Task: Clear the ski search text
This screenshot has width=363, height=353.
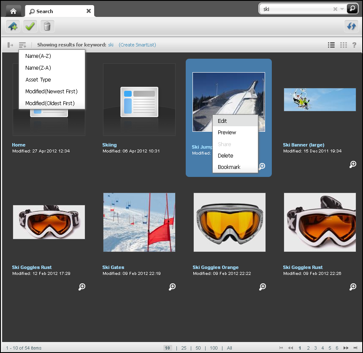Action: coord(335,9)
